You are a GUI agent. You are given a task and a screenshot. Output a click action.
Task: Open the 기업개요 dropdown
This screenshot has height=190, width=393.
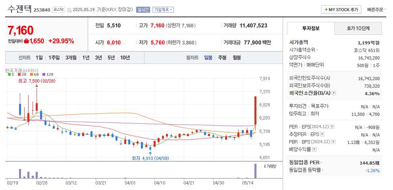coord(163,10)
